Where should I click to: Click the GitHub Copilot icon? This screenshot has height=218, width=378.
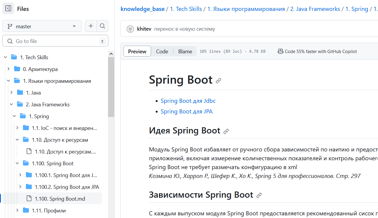(281, 51)
